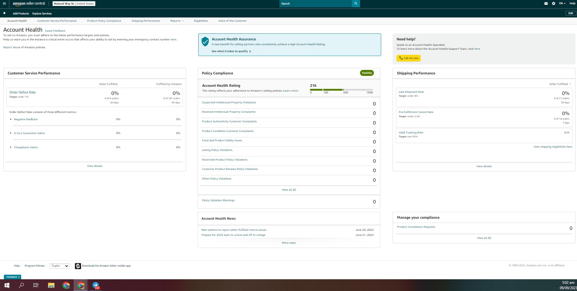This screenshot has width=577, height=291.
Task: Open the Eligibilities tab
Action: [x=201, y=21]
